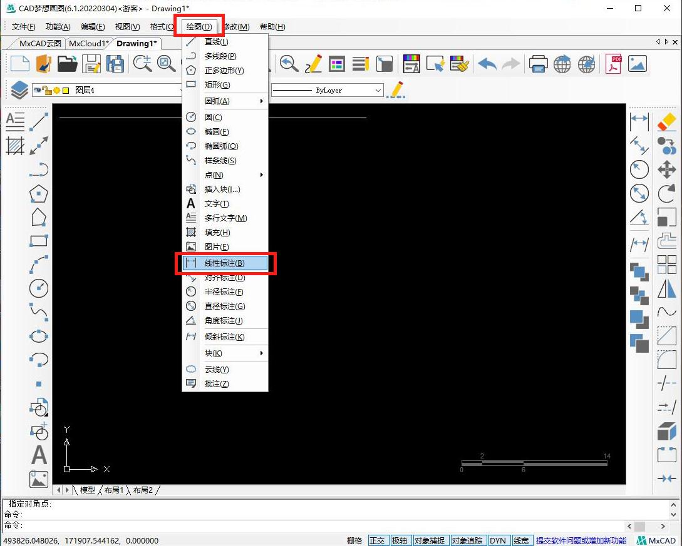
Task: Open the layer manager stack icon
Action: point(19,90)
